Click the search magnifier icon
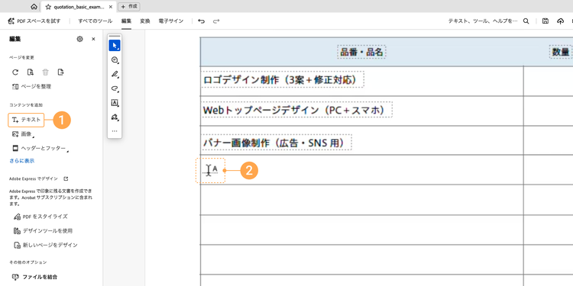Viewport: 573px width, 286px height. point(526,21)
